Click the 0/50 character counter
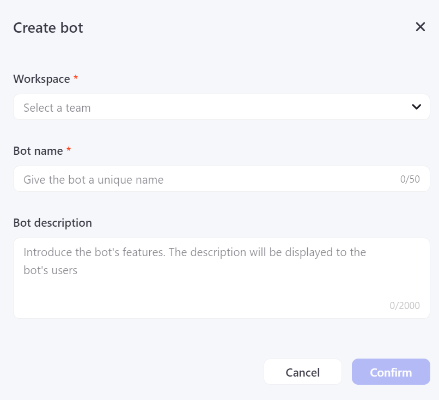This screenshot has height=400, width=439. pyautogui.click(x=410, y=179)
